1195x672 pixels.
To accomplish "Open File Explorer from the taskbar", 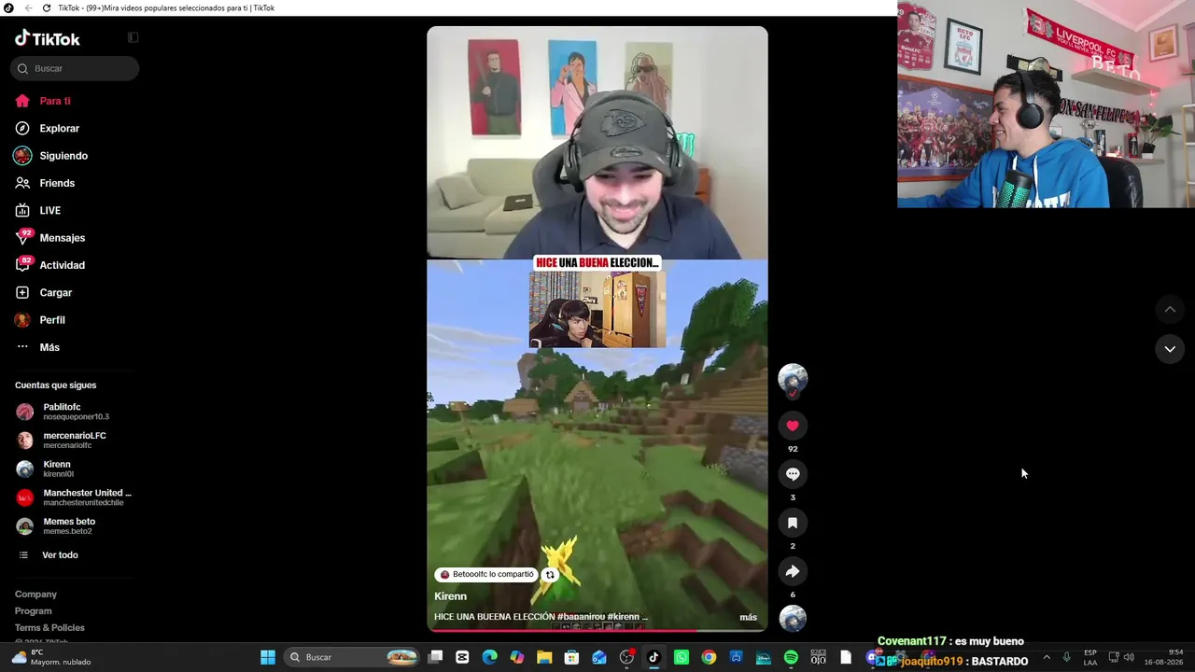I will (x=544, y=657).
